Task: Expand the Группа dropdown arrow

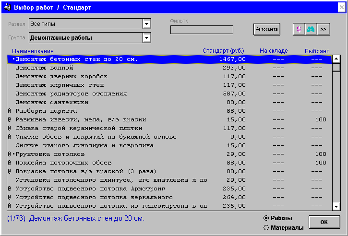Action: (146, 38)
